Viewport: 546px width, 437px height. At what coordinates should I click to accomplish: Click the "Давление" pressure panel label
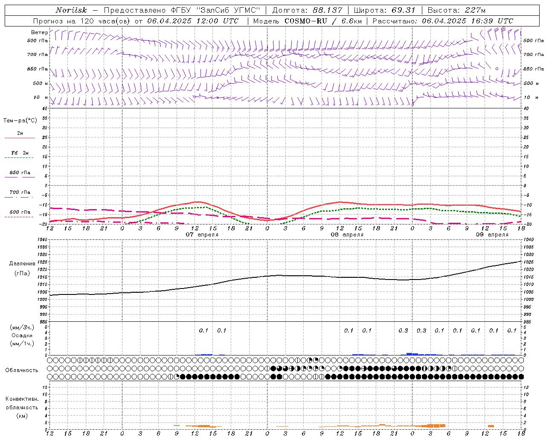point(22,264)
